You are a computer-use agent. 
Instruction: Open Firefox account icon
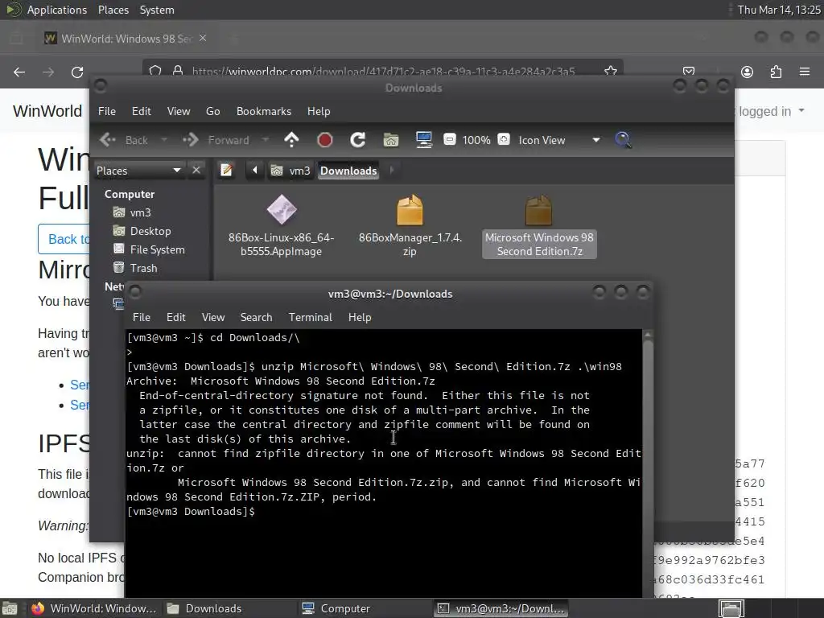[x=747, y=72]
